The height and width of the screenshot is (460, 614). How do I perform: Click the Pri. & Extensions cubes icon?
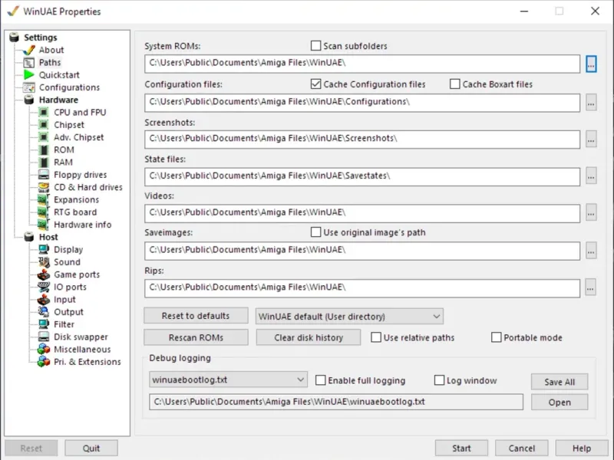(44, 362)
